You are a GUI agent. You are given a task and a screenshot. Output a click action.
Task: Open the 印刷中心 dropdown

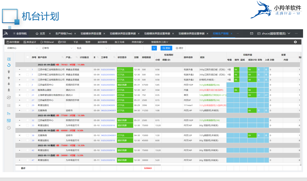pos(22,48)
